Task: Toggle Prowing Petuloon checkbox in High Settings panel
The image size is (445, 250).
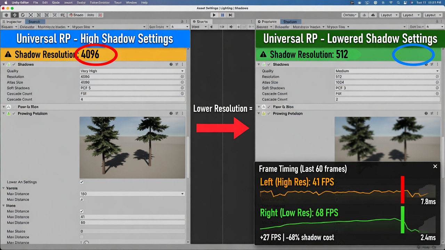Action: coord(14,114)
